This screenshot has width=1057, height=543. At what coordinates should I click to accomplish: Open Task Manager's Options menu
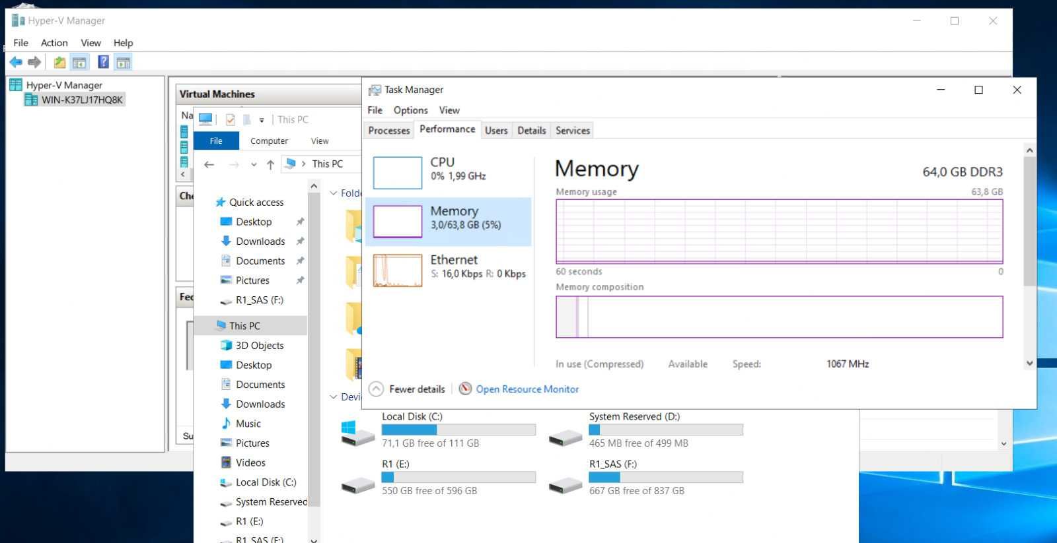pyautogui.click(x=410, y=110)
